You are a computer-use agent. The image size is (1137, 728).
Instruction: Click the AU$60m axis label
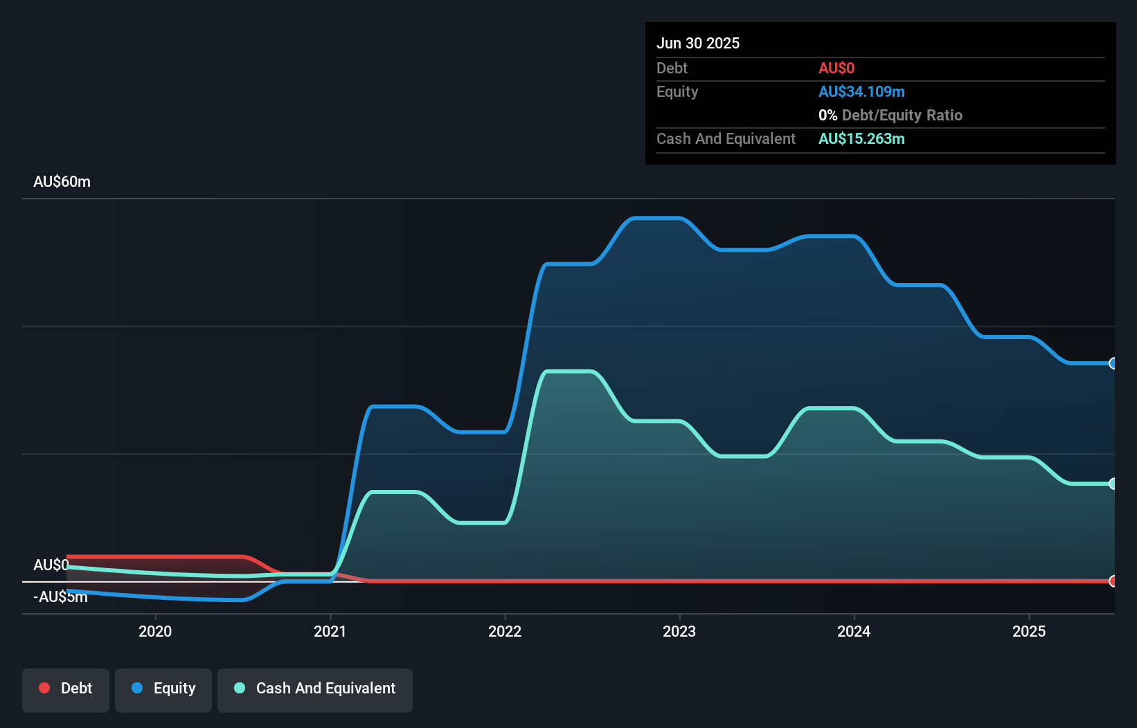coord(62,181)
